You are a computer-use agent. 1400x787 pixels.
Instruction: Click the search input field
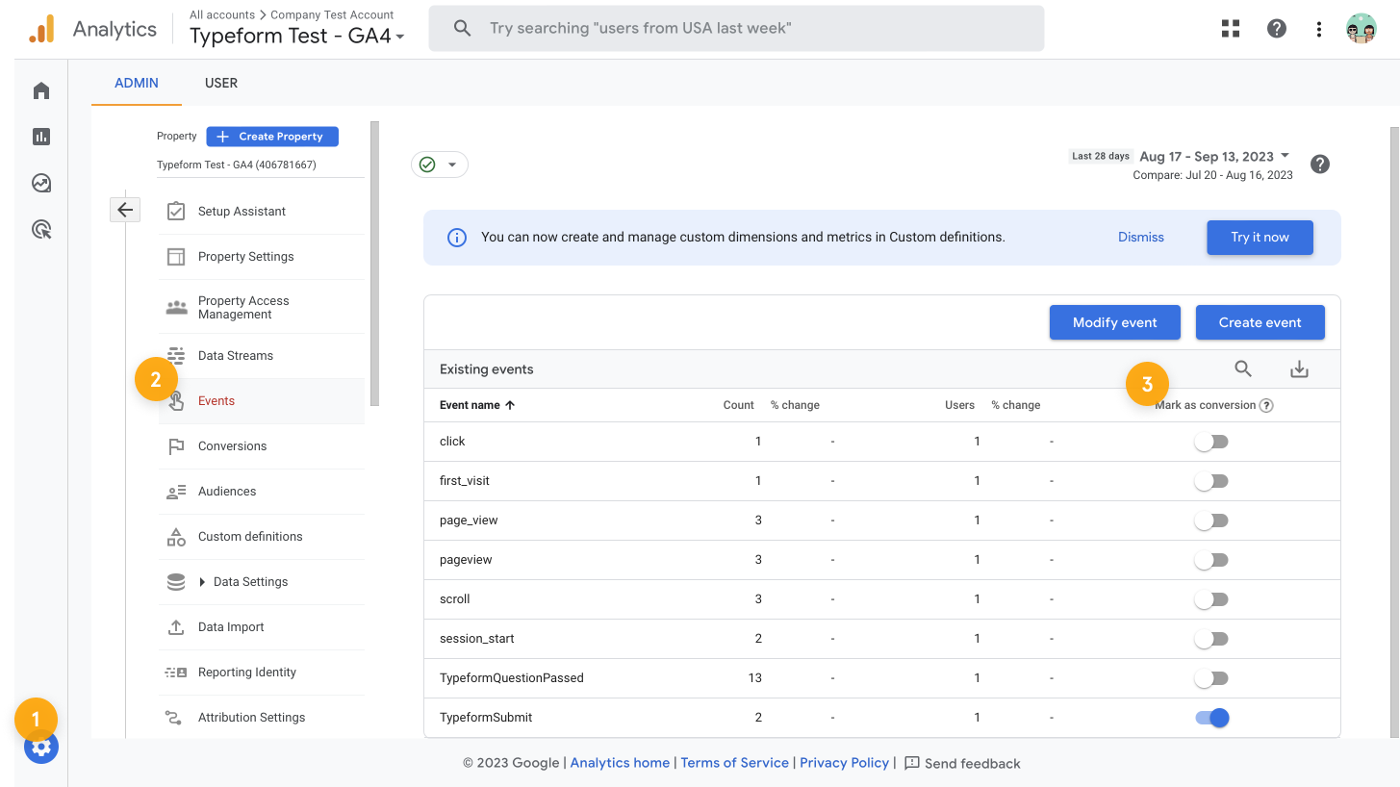coord(736,29)
